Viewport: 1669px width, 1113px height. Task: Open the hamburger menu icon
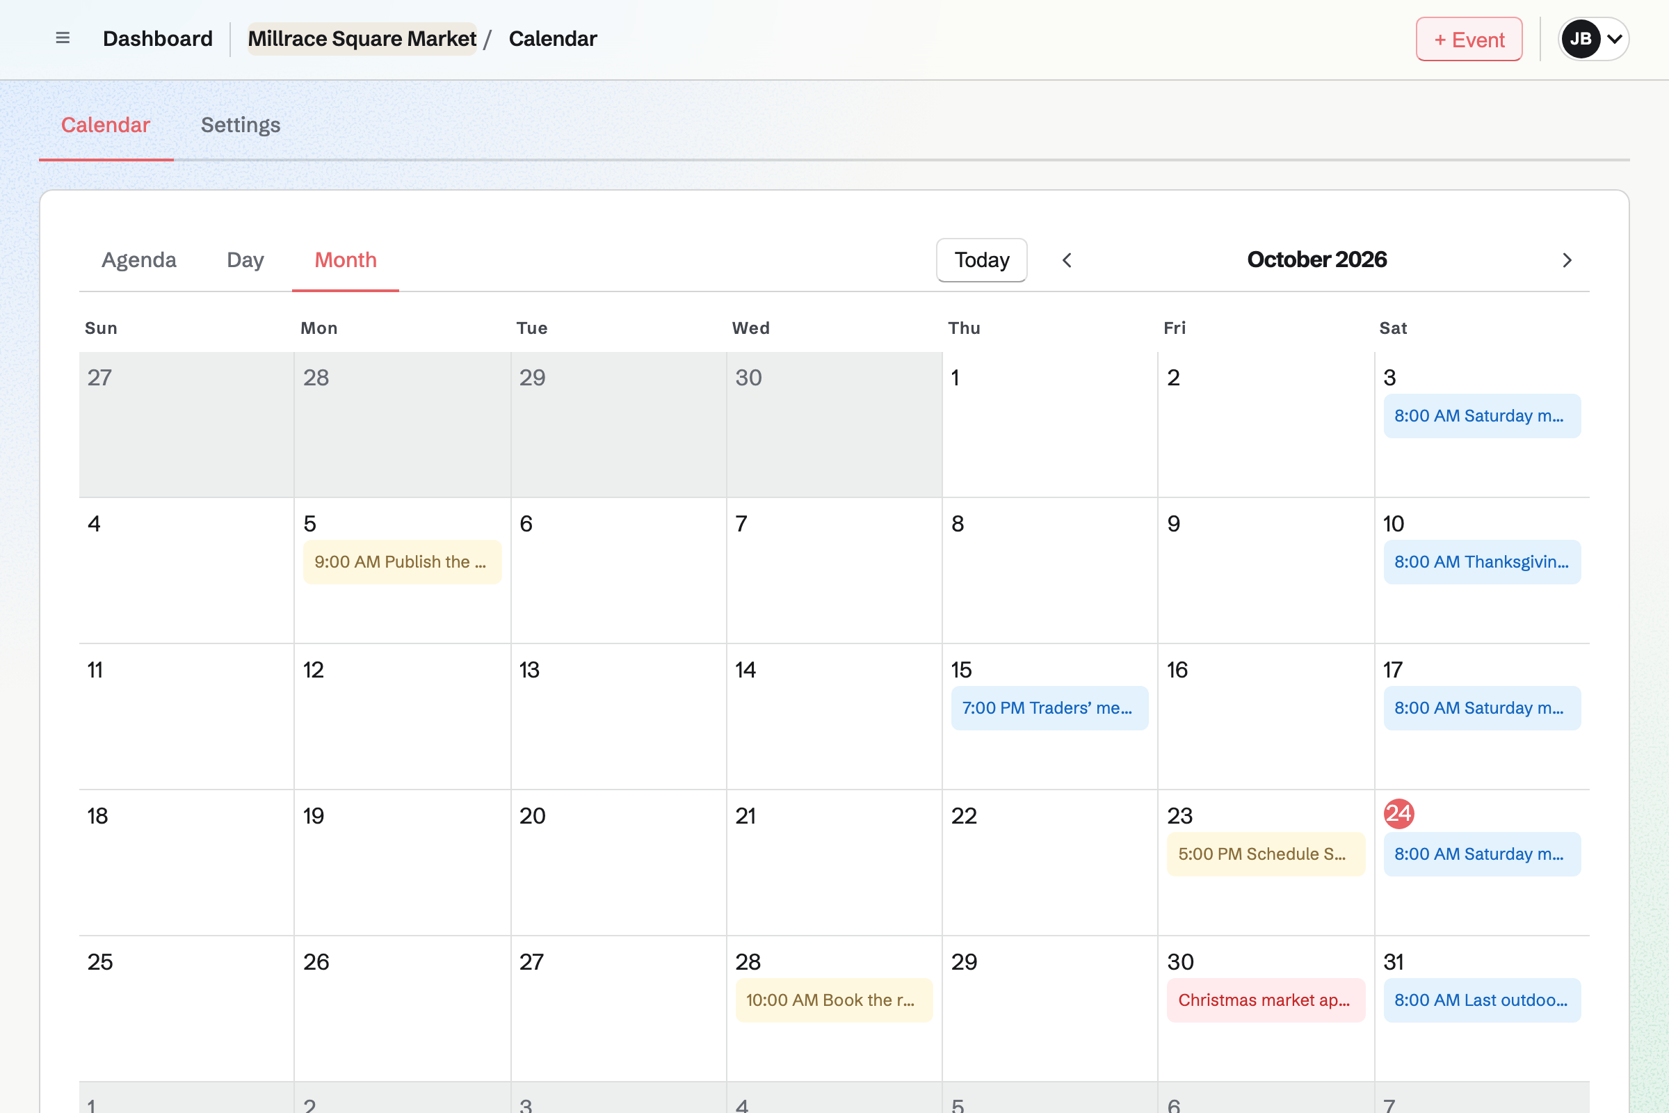pos(63,38)
